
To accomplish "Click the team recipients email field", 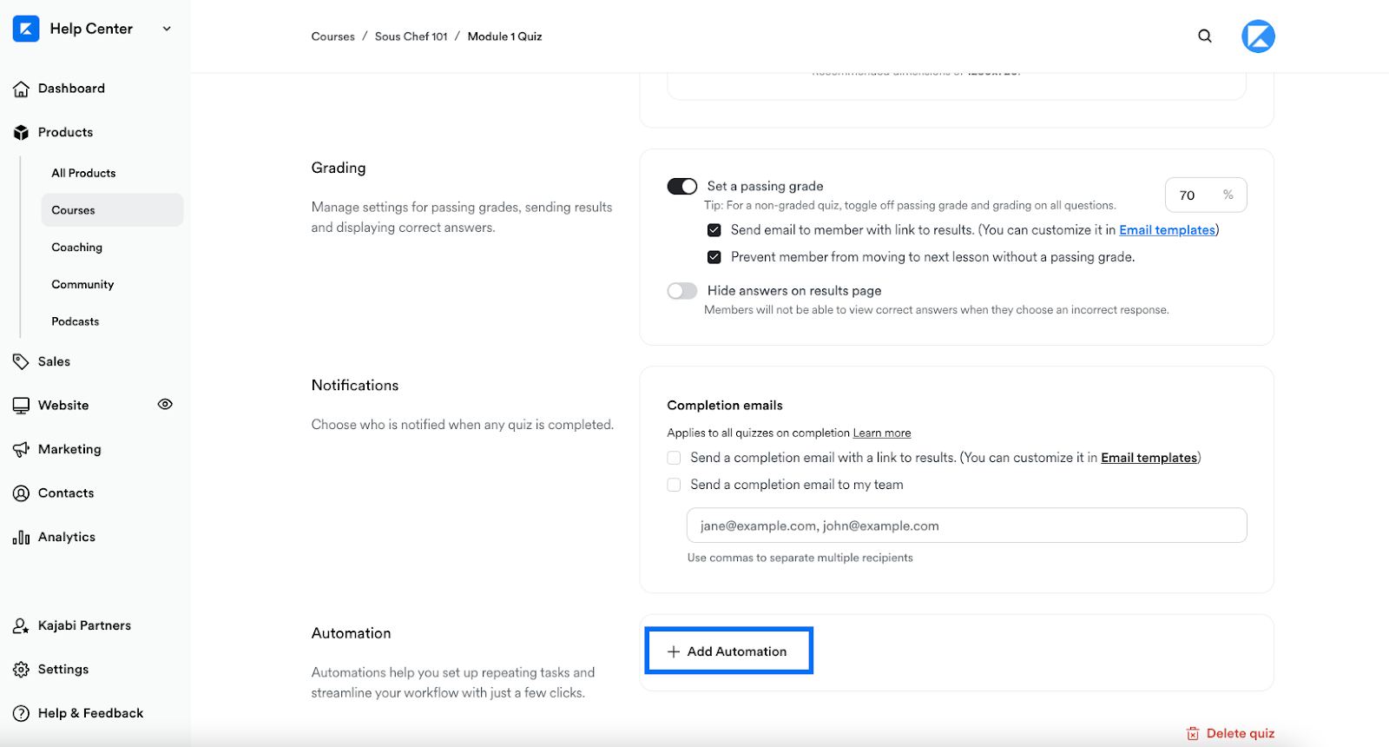I will point(966,526).
